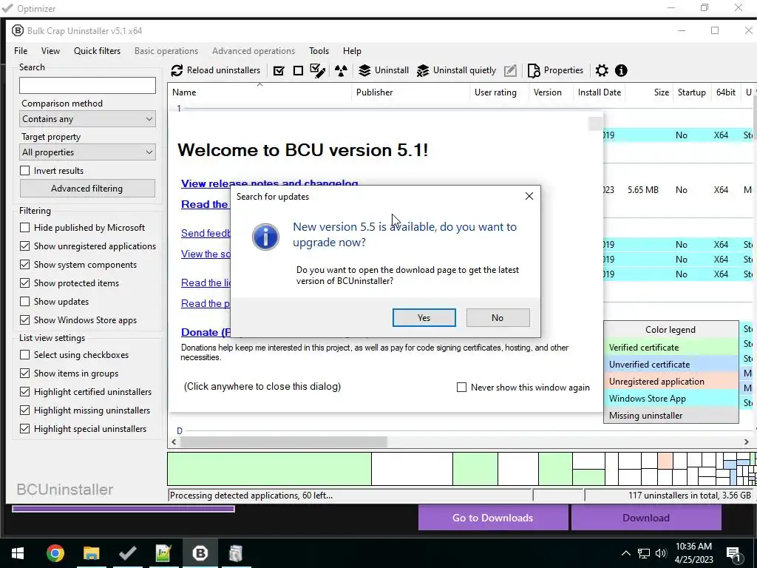
Task: Click the purple Go to Downloads button
Action: coord(493,518)
